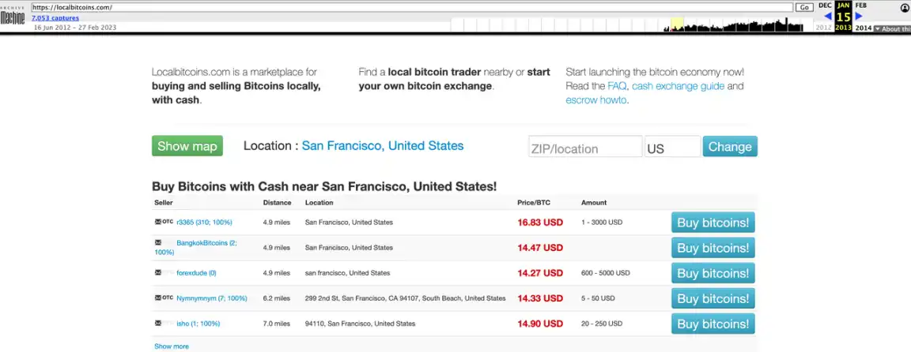Click Buy bitcoins! for 14.90 USD offer

coord(713,324)
